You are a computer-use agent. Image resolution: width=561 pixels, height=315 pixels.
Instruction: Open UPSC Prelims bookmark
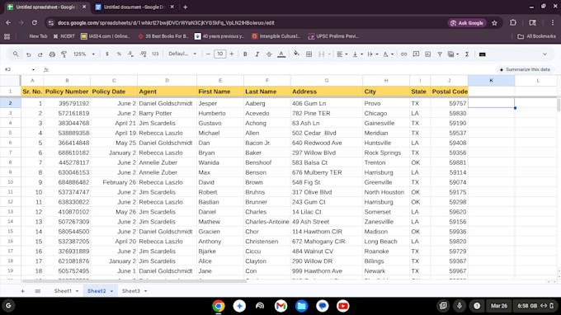pos(333,36)
